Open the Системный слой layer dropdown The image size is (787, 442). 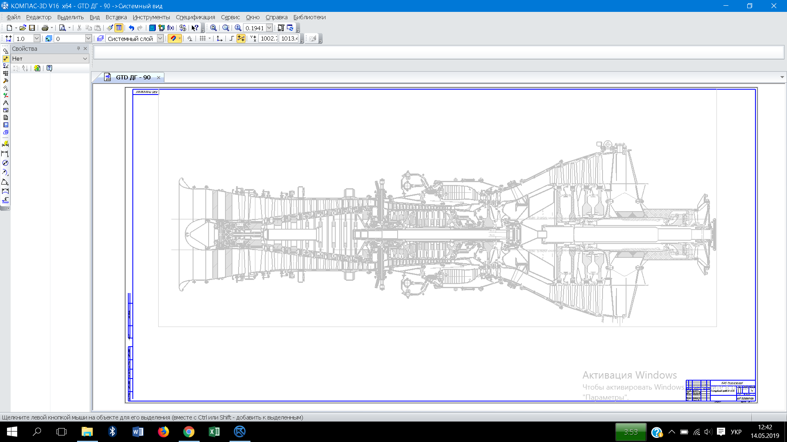(160, 38)
